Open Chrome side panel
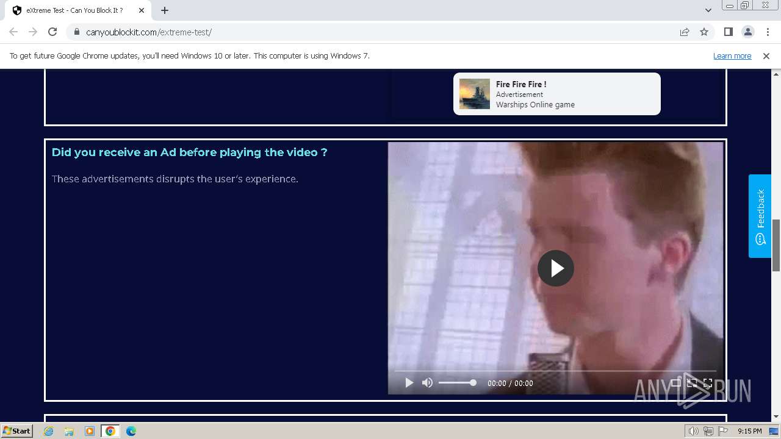Image resolution: width=781 pixels, height=439 pixels. click(728, 32)
